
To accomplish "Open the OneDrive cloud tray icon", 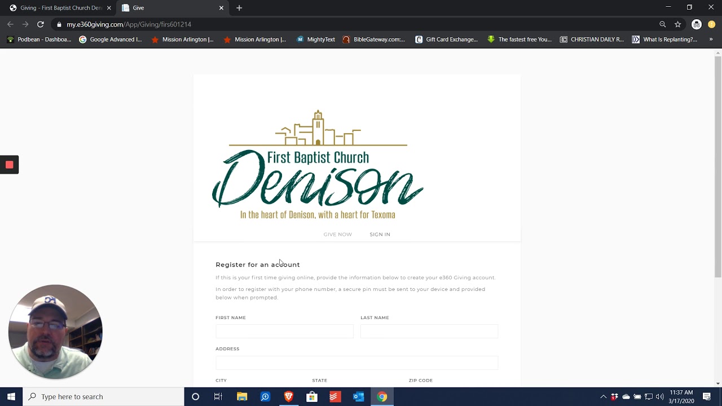I will 626,396.
